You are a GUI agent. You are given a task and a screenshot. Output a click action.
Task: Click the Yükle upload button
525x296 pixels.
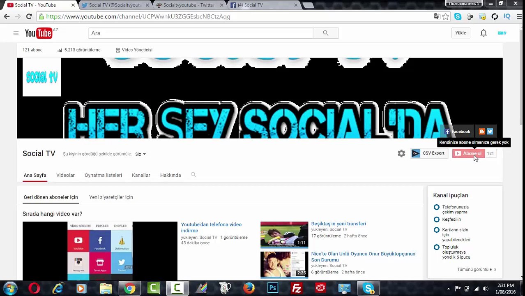pos(461,33)
